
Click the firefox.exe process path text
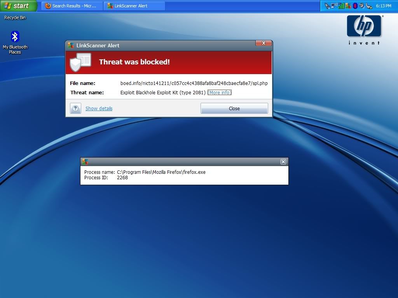pos(161,172)
